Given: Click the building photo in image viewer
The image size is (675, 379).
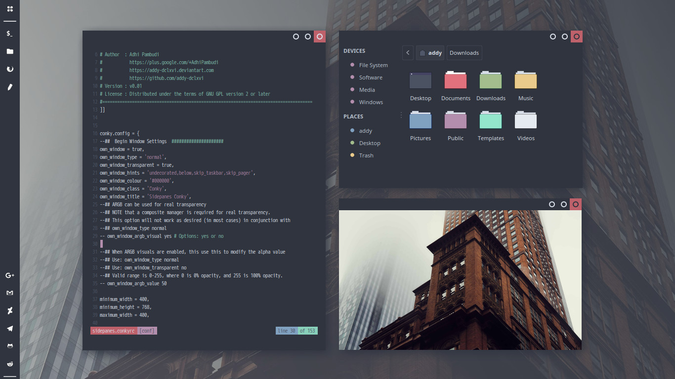Looking at the screenshot, I should tap(460, 280).
